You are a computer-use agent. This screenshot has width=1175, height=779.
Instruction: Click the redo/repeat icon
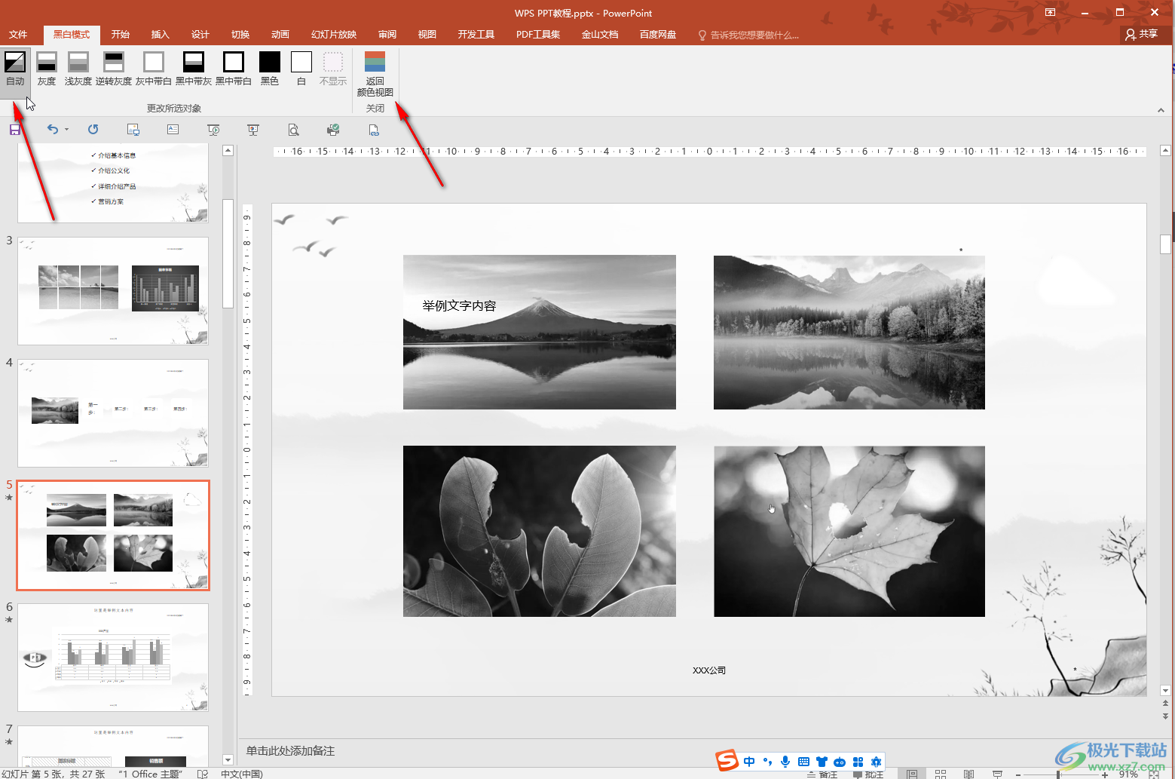pyautogui.click(x=93, y=130)
